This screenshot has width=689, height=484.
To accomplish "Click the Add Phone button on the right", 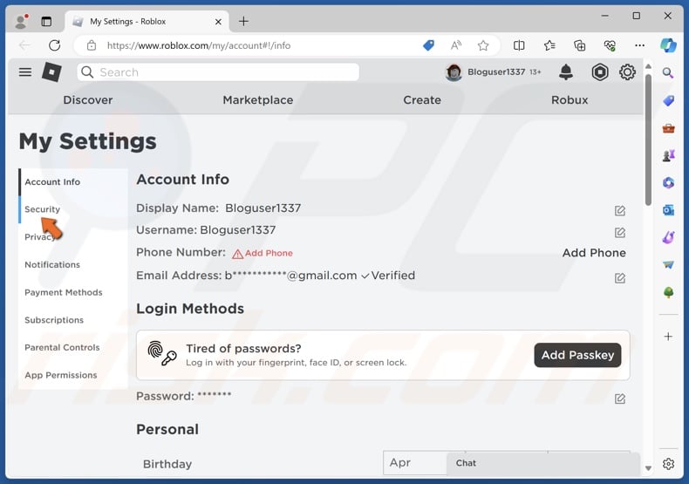I will click(x=594, y=253).
